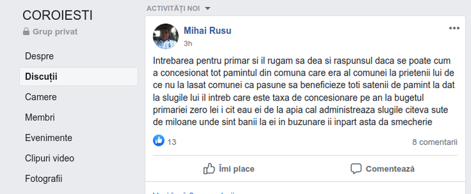Open Mihai Rusu's profile picture
The height and width of the screenshot is (194, 471).
tap(166, 36)
